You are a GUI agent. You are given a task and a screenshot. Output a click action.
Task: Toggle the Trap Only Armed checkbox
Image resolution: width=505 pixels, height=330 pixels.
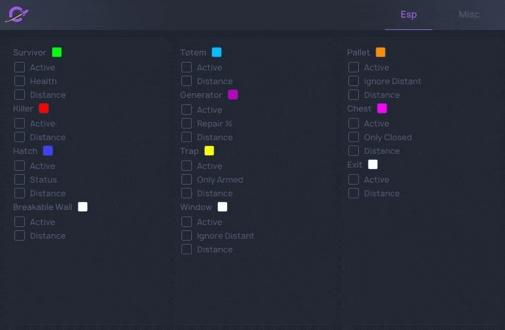point(187,179)
